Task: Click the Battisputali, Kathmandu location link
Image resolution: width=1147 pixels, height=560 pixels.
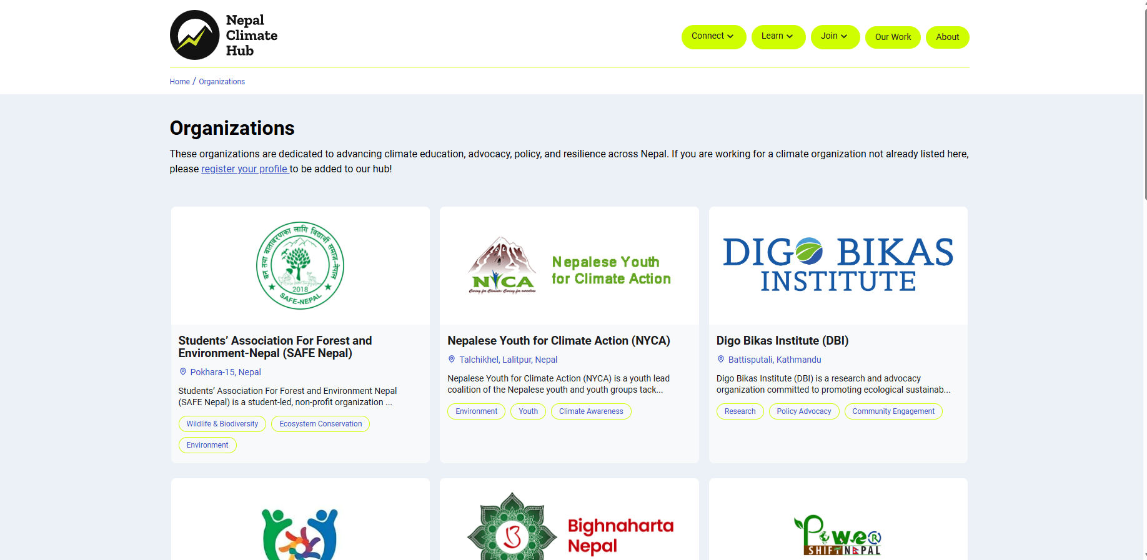Action: (x=775, y=360)
